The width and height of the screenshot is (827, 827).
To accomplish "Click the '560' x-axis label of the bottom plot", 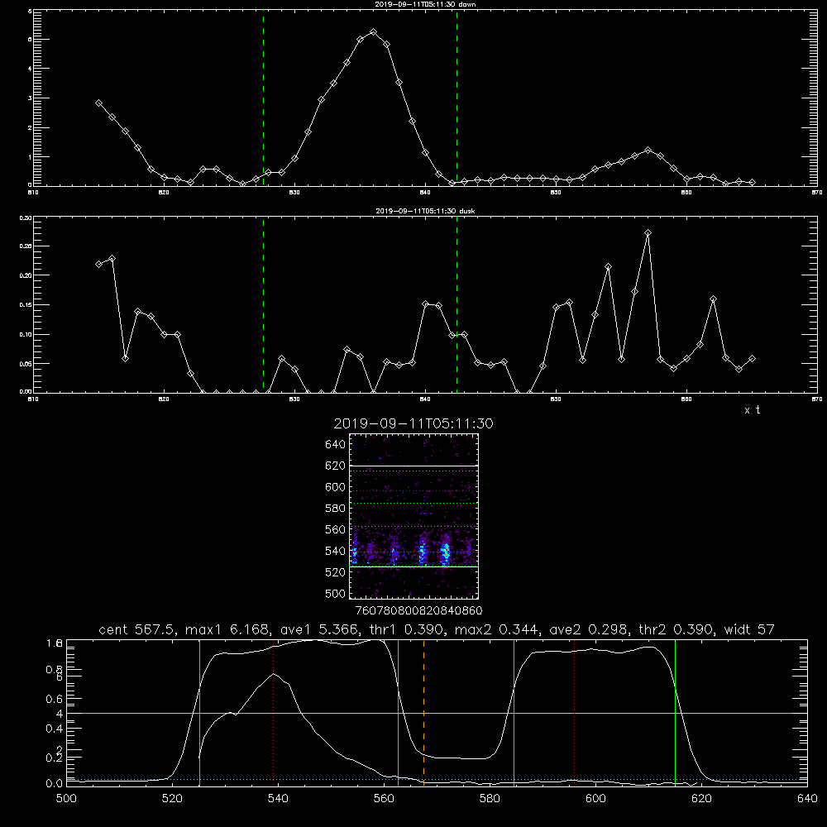I will pyautogui.click(x=384, y=799).
